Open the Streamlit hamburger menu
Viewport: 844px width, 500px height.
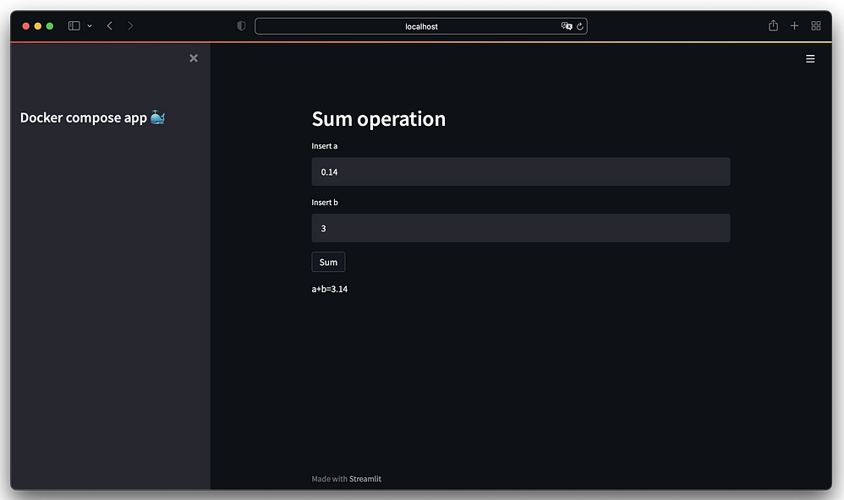coord(810,58)
